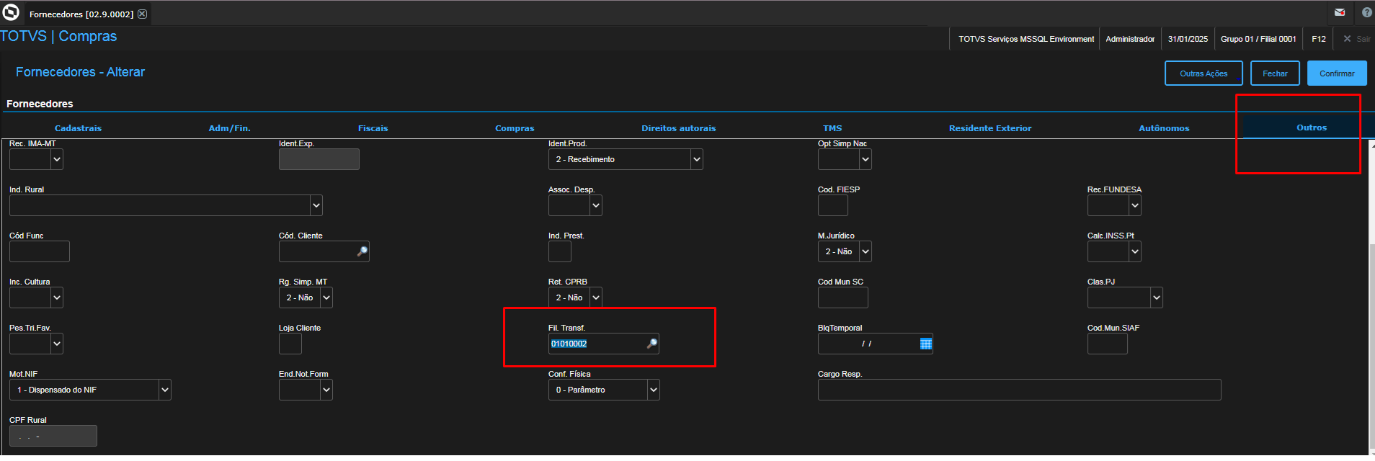The image size is (1375, 461).
Task: Click the vertical scrollbar on the right
Action: pyautogui.click(x=1371, y=346)
